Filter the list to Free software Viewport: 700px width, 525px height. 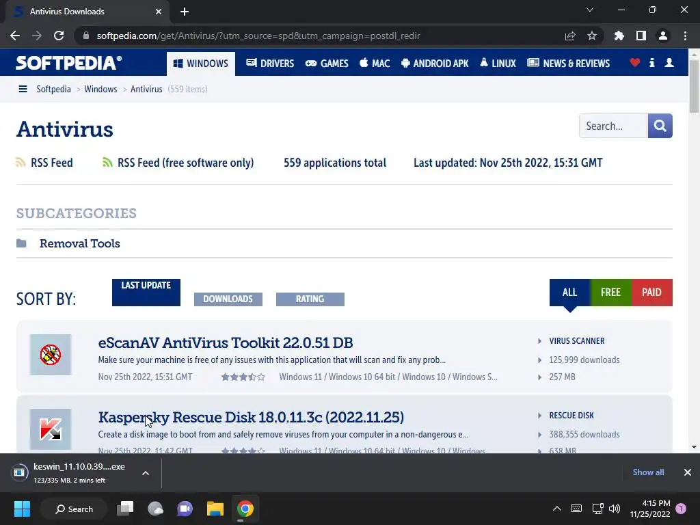click(610, 293)
